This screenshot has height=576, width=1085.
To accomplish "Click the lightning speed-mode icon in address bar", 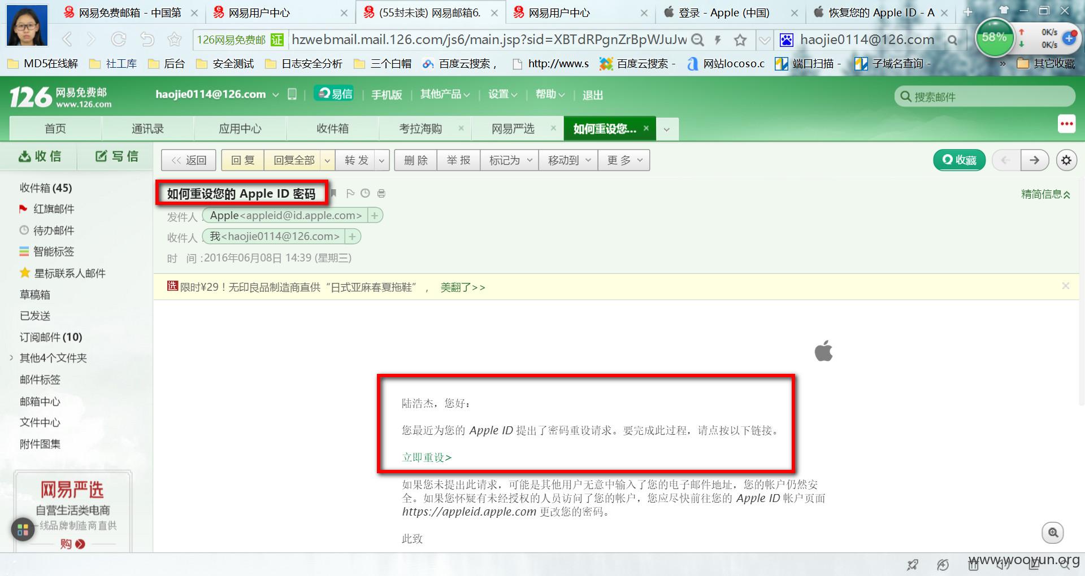I will click(x=718, y=40).
